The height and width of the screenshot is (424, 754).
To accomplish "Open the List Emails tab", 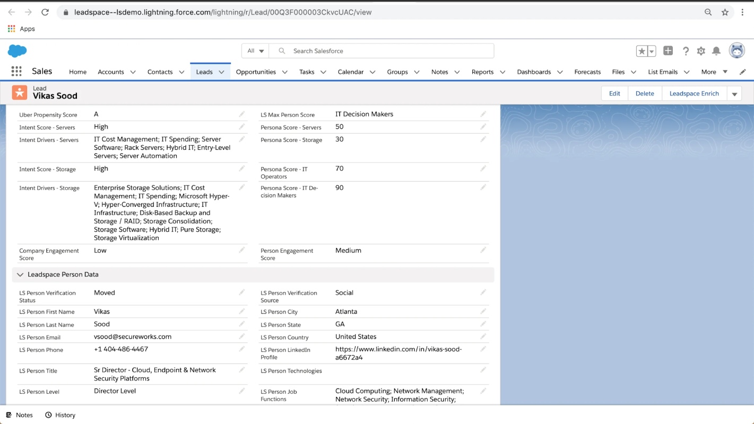I will 663,72.
